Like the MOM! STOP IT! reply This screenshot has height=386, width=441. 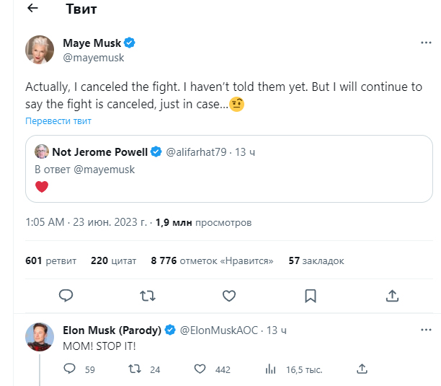pos(200,369)
